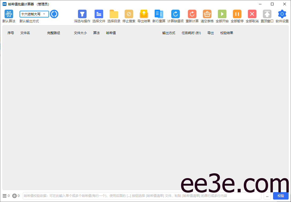291x202 pixels.
Task: Open the 选择目录 folder picker
Action: [x=114, y=14]
